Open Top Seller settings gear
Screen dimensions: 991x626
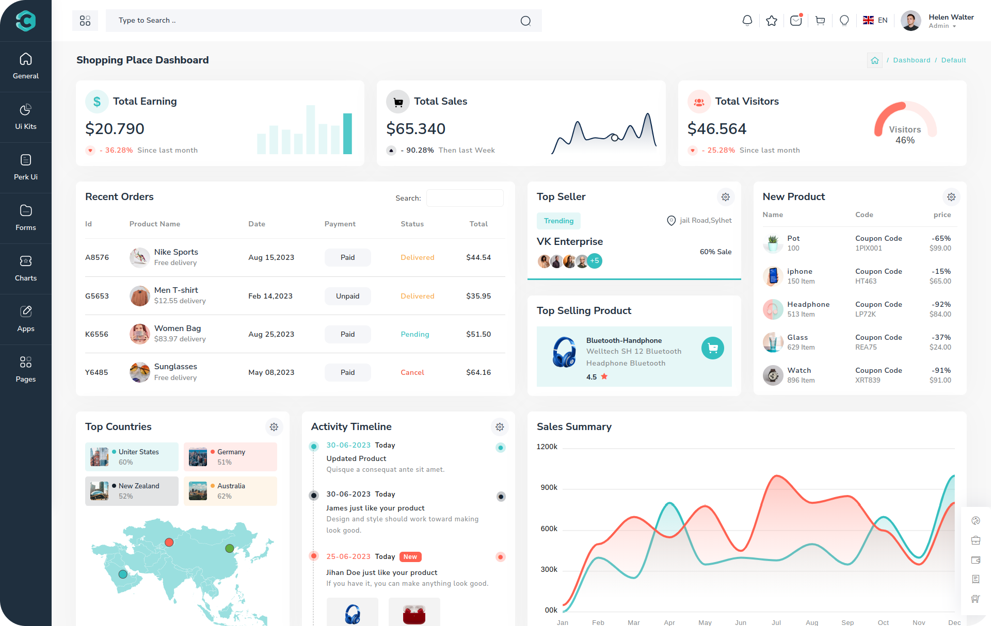click(x=725, y=197)
